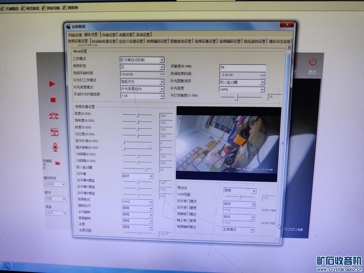Start live playback with the red play icon

pos(52,84)
